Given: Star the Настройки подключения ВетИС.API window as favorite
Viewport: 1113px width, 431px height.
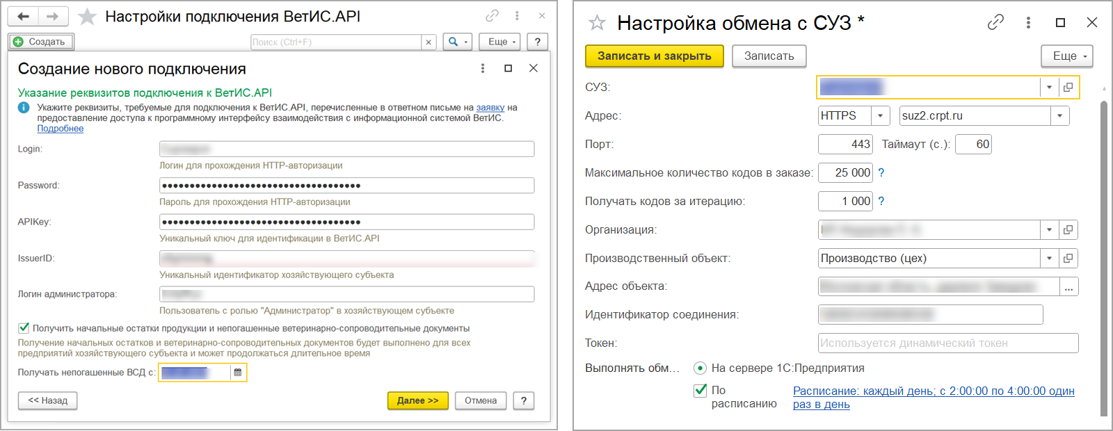Looking at the screenshot, I should [87, 17].
